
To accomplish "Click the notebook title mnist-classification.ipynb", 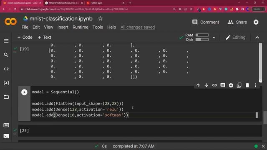I will (x=61, y=18).
